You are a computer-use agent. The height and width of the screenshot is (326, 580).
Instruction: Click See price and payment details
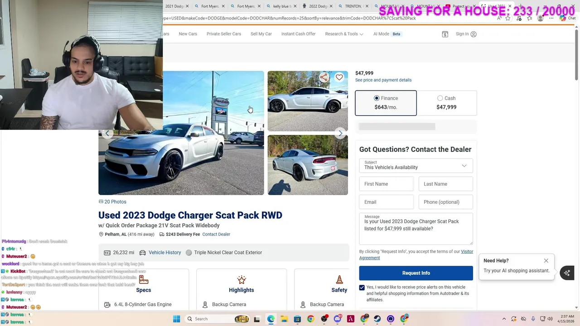point(383,80)
